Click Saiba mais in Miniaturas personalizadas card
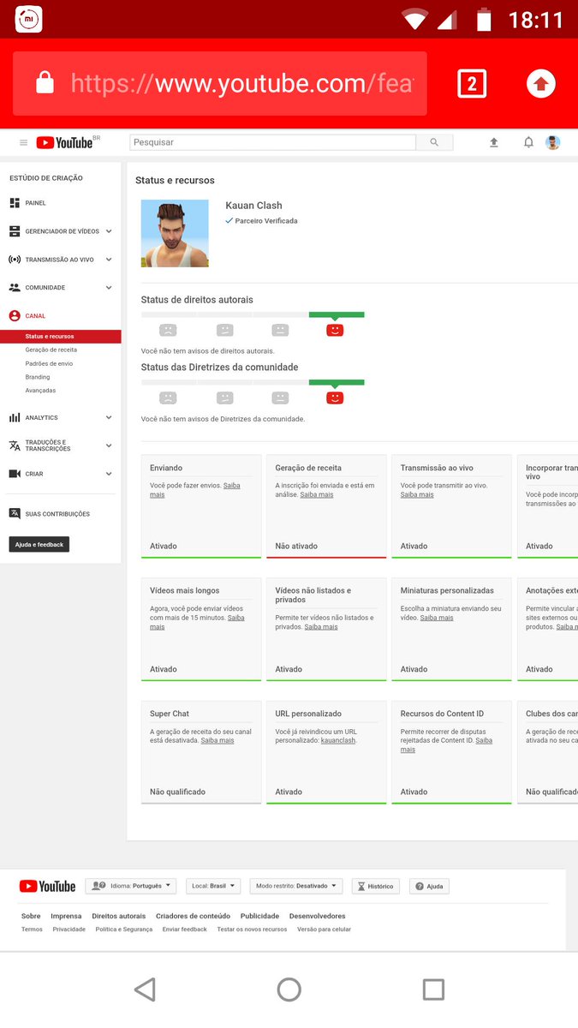Viewport: 578px width, 1028px height. click(437, 618)
